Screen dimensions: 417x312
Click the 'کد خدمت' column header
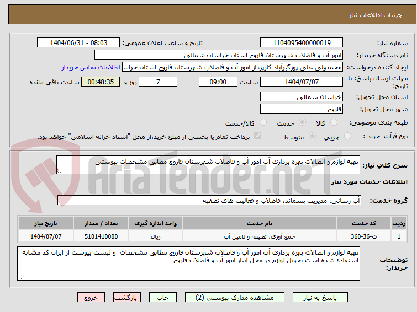pyautogui.click(x=363, y=223)
